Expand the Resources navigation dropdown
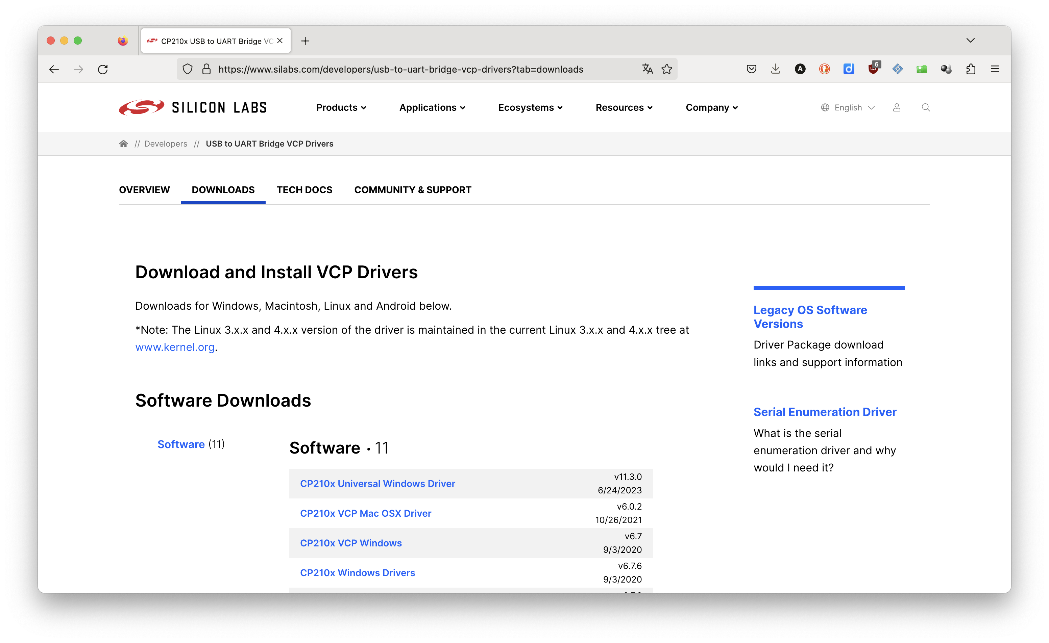This screenshot has width=1049, height=643. tap(624, 108)
